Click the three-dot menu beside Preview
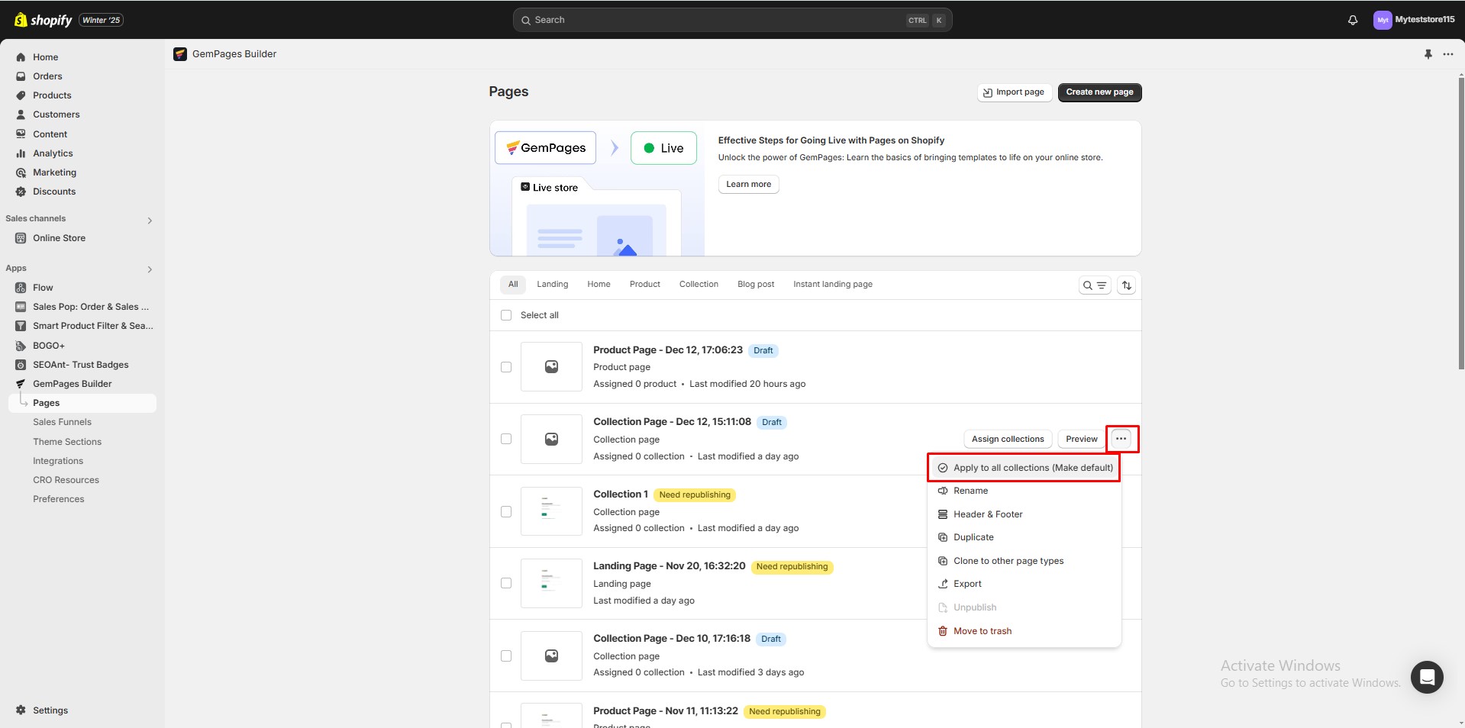 [1121, 439]
